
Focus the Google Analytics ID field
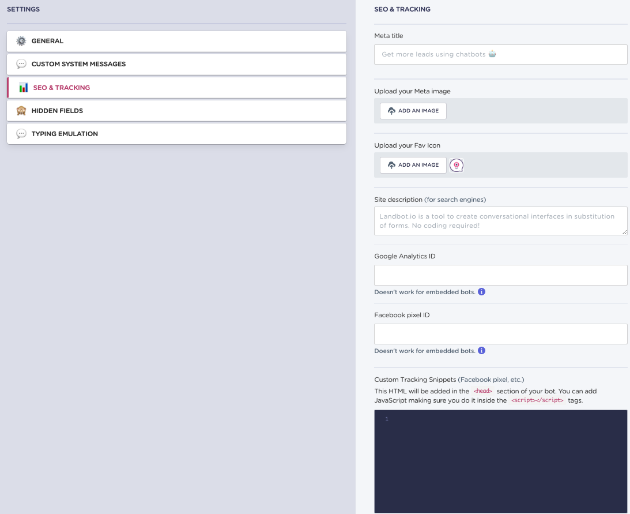501,275
